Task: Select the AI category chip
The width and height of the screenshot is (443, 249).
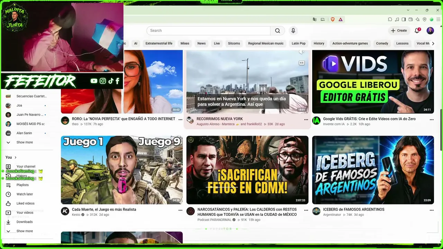Action: 136,44
